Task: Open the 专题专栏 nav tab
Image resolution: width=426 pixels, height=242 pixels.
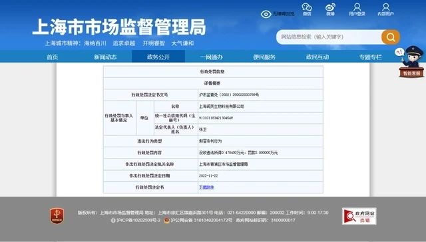Action: pyautogui.click(x=370, y=57)
